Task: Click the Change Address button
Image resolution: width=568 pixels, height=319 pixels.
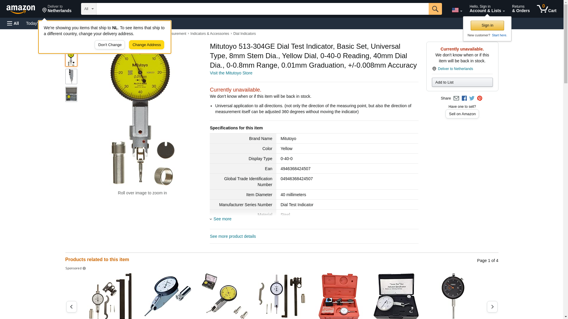Action: [x=146, y=45]
